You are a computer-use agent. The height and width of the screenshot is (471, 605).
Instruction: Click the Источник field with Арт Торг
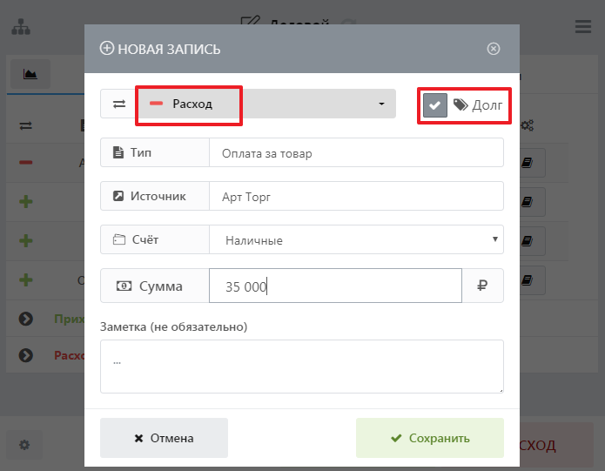point(356,196)
